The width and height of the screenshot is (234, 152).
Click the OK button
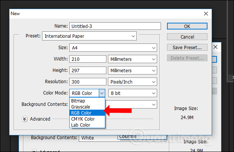click(187, 26)
